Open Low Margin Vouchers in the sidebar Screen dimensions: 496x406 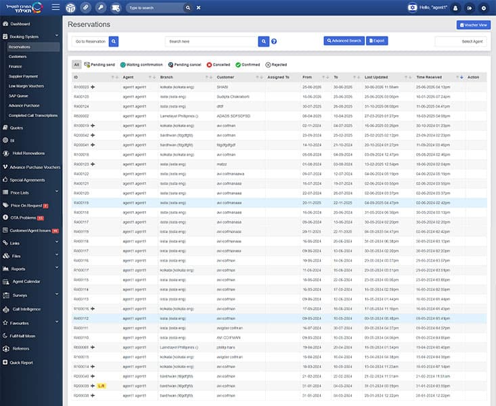[26, 86]
